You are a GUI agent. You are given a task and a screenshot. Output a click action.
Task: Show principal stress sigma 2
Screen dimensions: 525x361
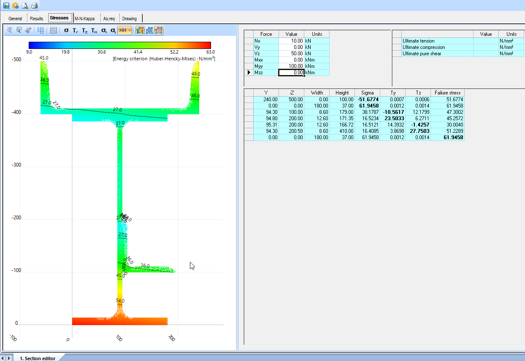click(x=113, y=30)
